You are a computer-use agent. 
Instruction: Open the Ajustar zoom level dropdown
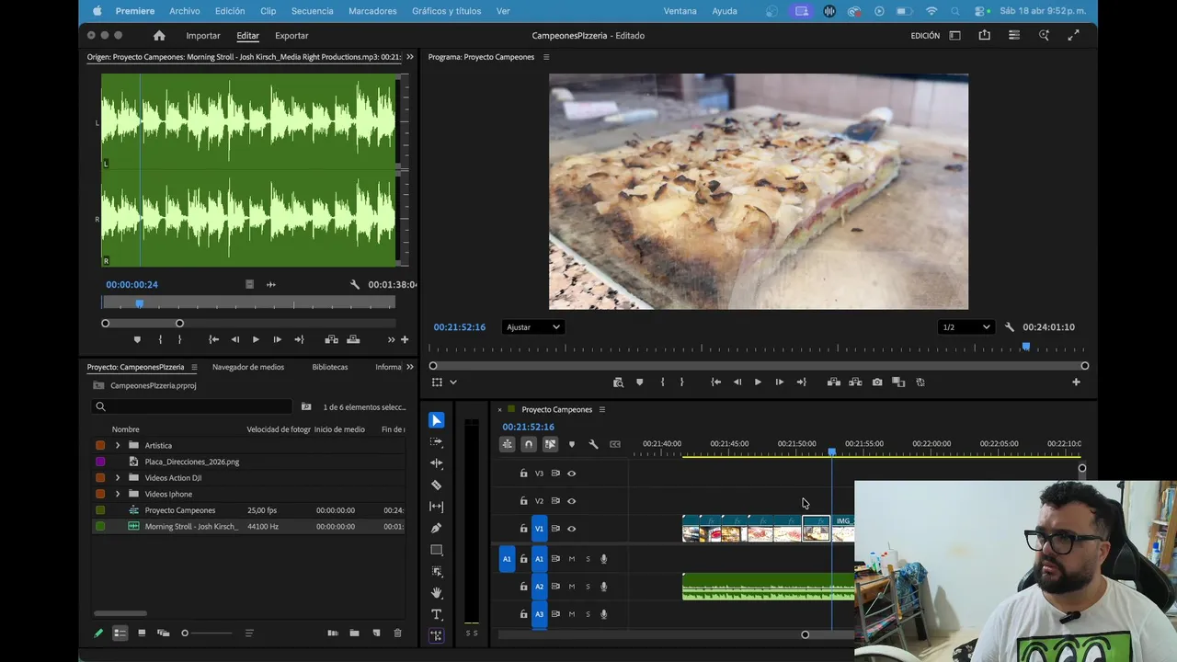point(532,327)
